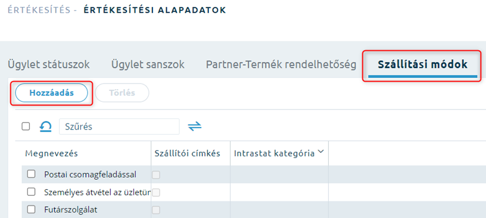Toggle Szállítói címkés for Futárszolgálat
Viewport: 486px width, 218px height.
[156, 210]
